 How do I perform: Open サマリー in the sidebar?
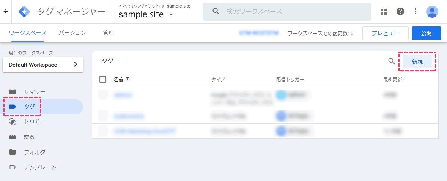35,92
